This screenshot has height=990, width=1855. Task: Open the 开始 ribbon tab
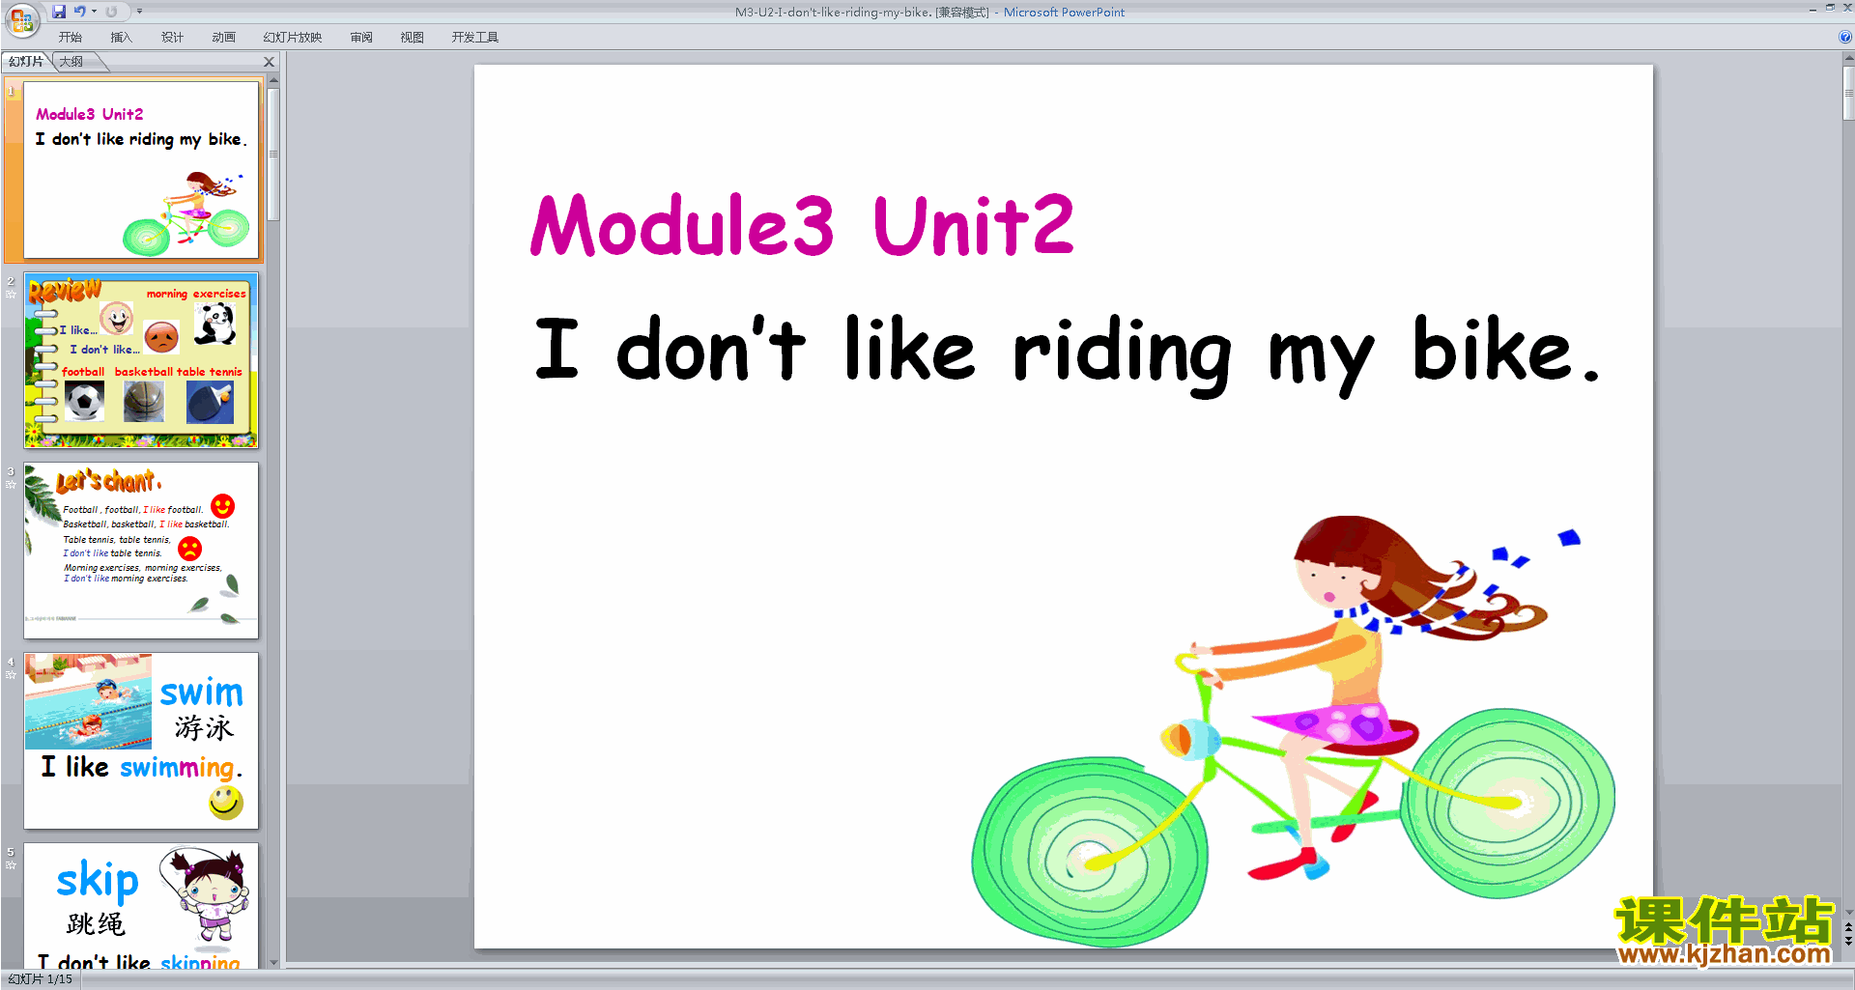(71, 38)
